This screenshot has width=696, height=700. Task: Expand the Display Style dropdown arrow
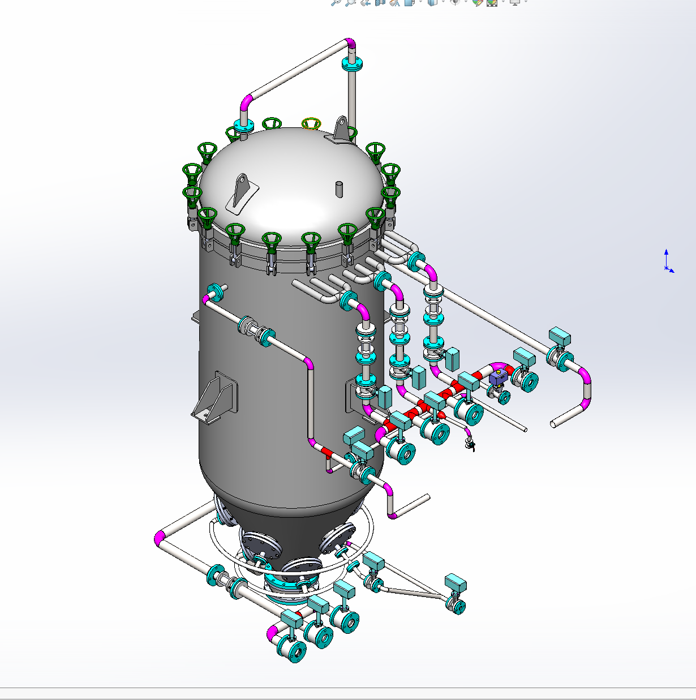(443, 2)
